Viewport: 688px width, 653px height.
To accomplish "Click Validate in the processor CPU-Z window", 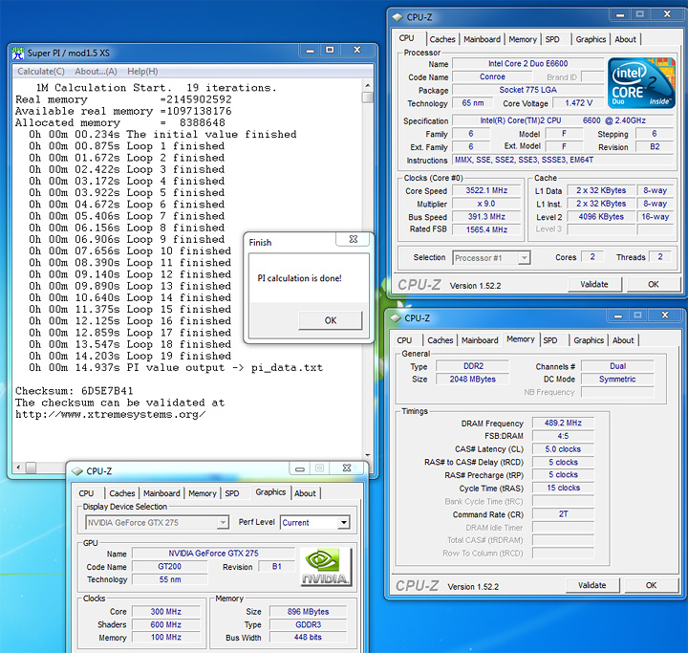I will 593,284.
